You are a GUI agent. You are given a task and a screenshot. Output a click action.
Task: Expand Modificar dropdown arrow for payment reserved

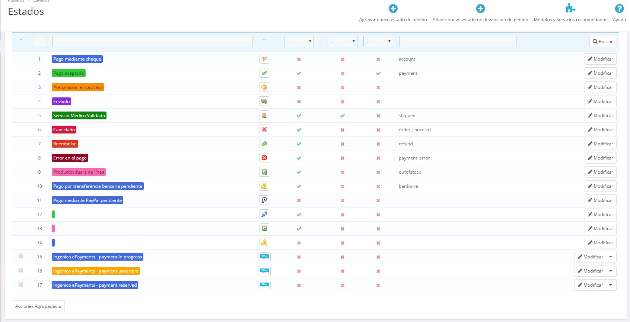coord(611,285)
